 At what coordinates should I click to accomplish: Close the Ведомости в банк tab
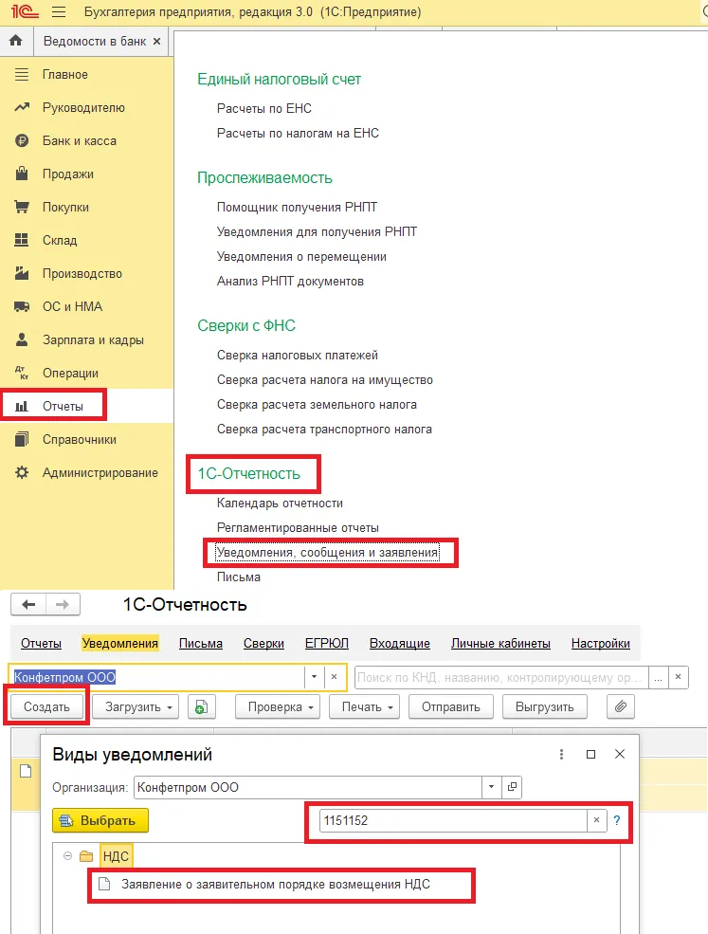pos(156,41)
